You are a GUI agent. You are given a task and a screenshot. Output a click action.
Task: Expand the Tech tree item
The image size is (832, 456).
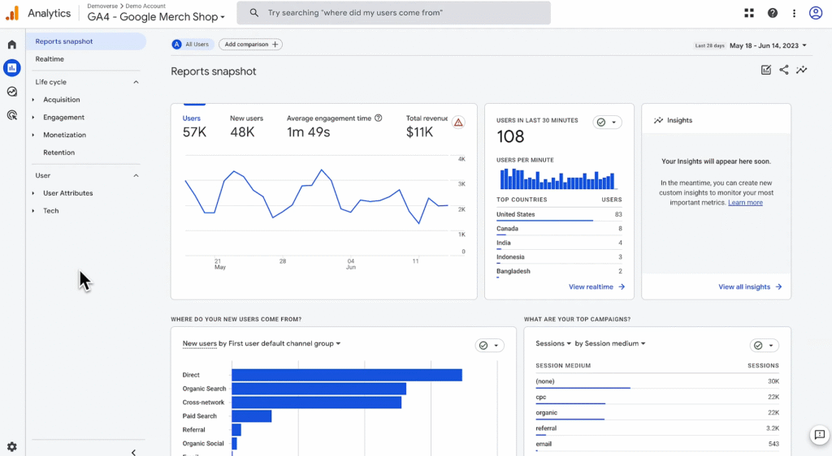point(32,211)
